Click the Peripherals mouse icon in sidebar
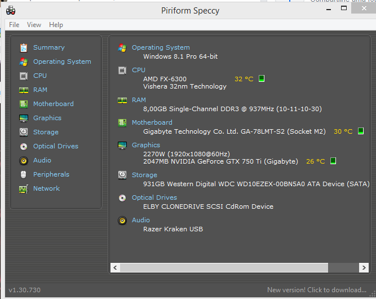376x299 pixels. 24,175
